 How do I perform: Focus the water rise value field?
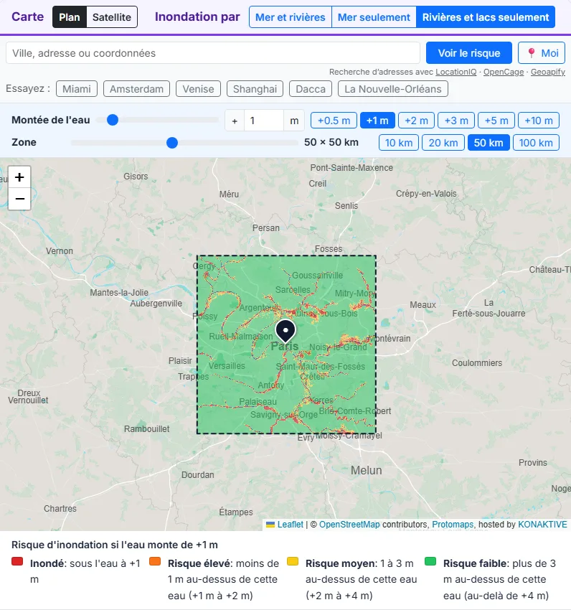pos(264,121)
